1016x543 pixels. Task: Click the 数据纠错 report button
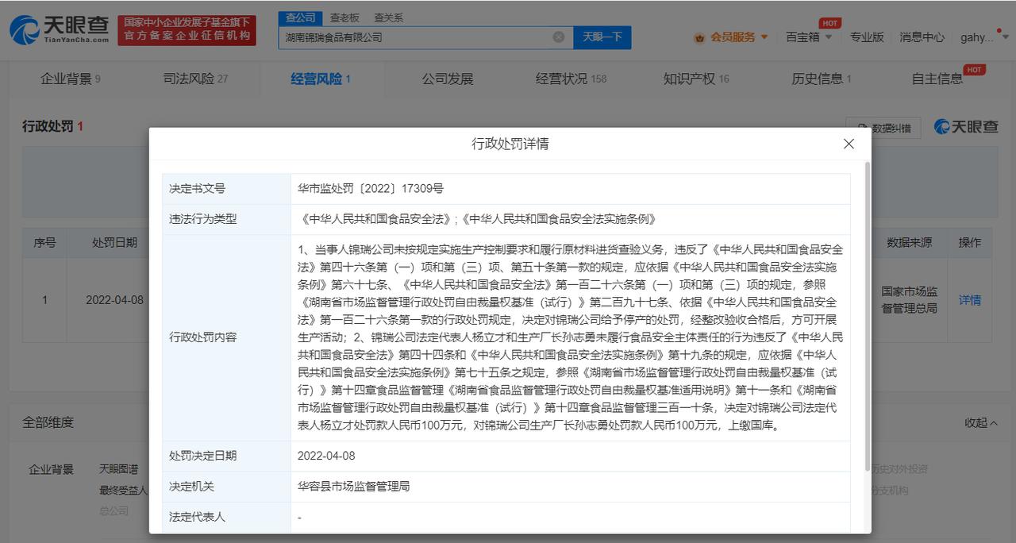[883, 128]
